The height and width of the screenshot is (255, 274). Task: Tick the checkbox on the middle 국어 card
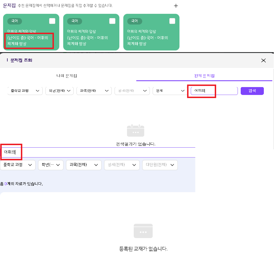[112, 21]
